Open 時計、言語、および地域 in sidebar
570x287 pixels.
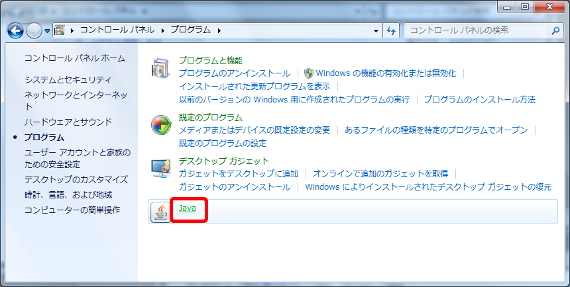(68, 195)
